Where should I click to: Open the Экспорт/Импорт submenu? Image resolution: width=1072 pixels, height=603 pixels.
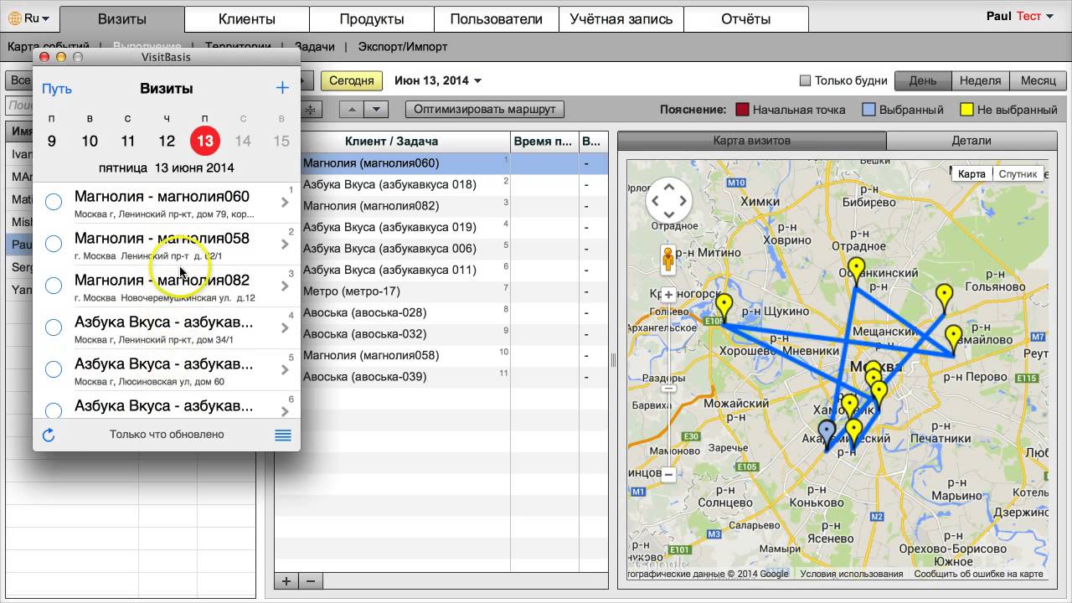coord(403,47)
